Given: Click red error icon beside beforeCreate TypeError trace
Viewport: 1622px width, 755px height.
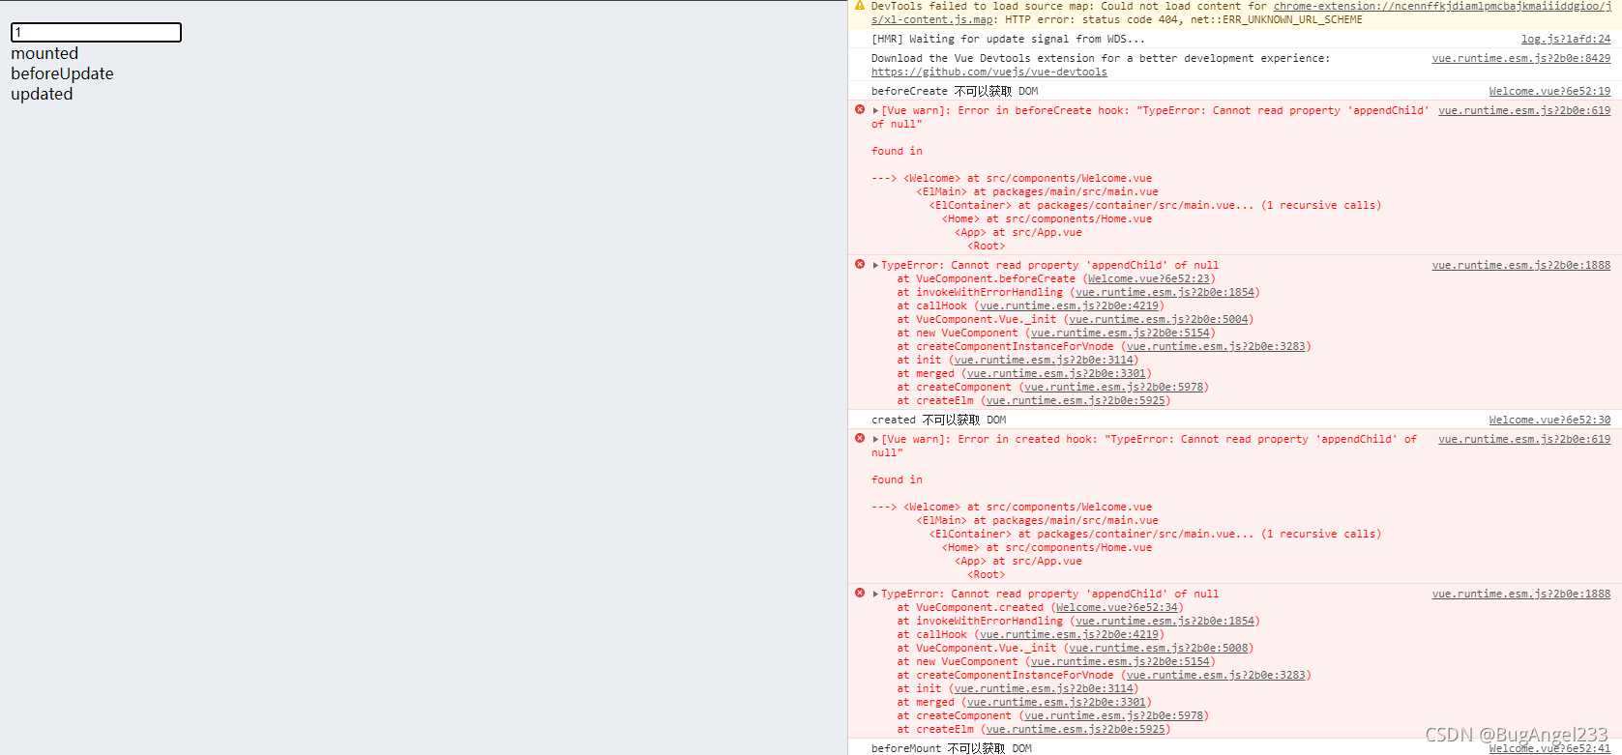Looking at the screenshot, I should 860,265.
